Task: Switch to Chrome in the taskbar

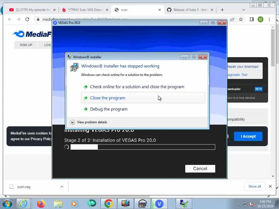Action: pyautogui.click(x=108, y=204)
